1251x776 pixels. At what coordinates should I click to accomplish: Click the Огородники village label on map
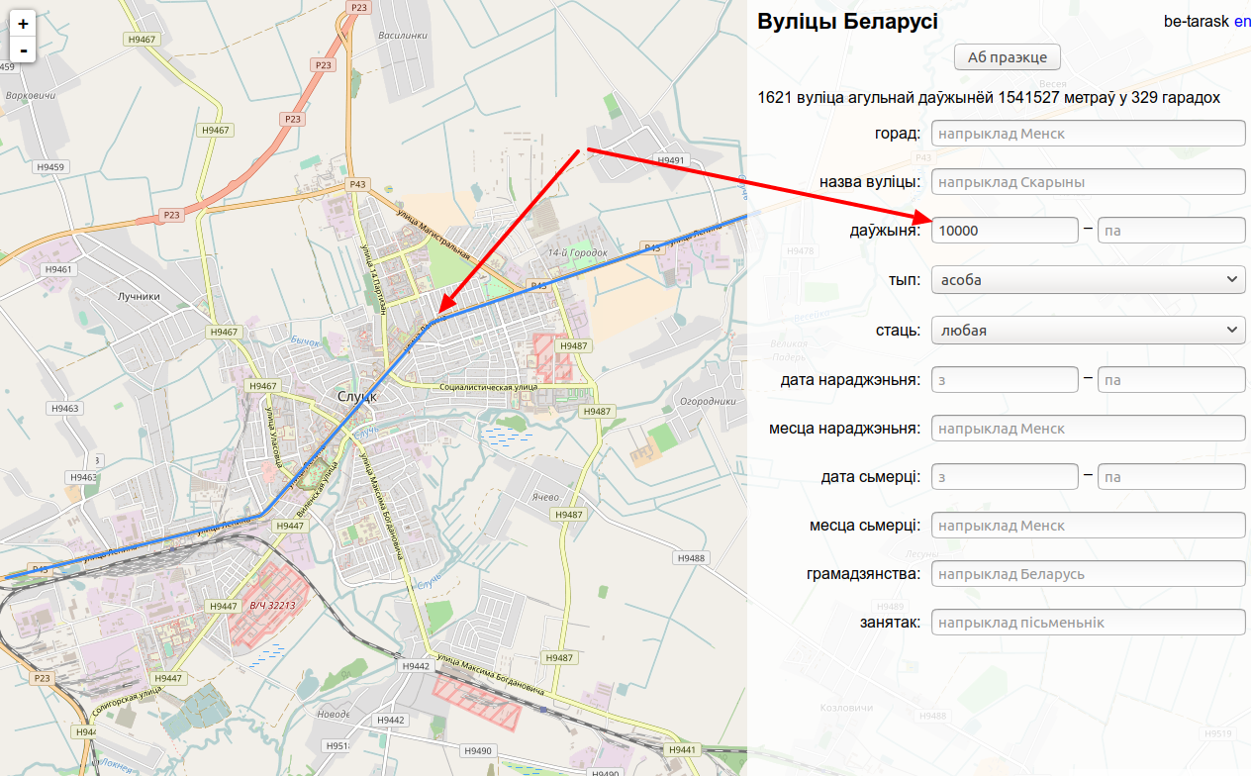tap(707, 402)
